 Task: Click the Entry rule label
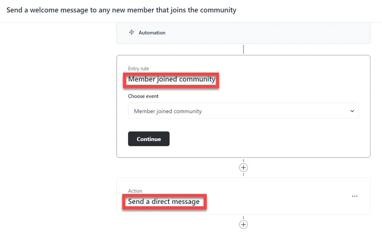point(138,68)
